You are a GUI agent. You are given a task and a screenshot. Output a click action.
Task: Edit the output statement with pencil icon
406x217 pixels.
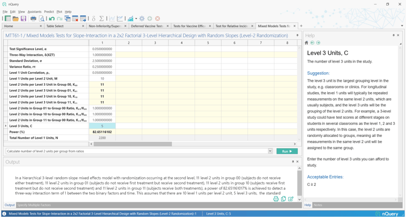click(291, 199)
